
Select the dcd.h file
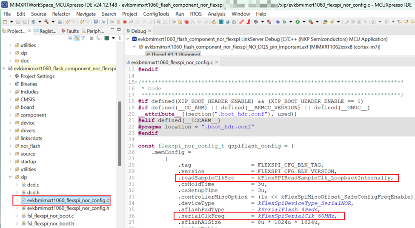tap(33, 193)
